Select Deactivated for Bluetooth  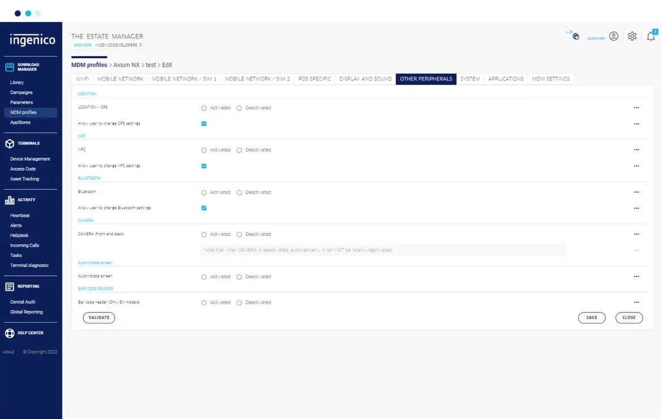click(x=239, y=193)
